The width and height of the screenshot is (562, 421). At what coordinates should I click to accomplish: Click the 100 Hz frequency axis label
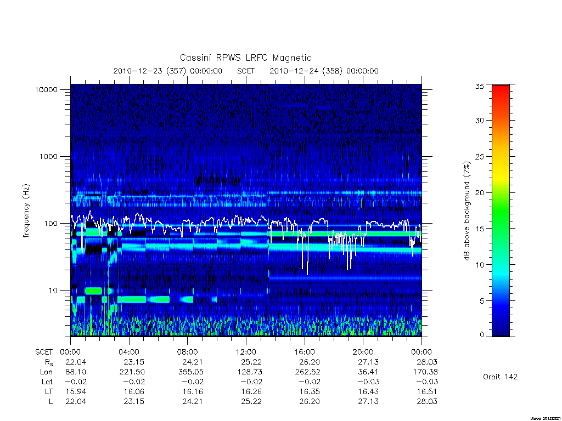click(x=50, y=224)
